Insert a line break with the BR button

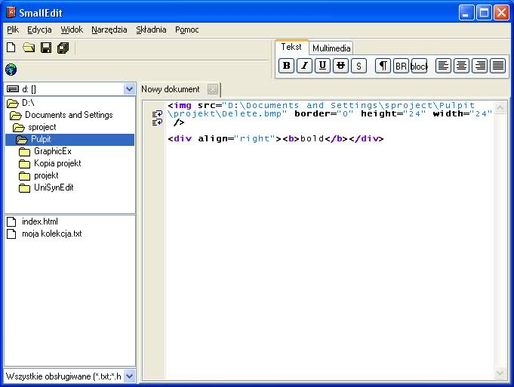pyautogui.click(x=401, y=66)
